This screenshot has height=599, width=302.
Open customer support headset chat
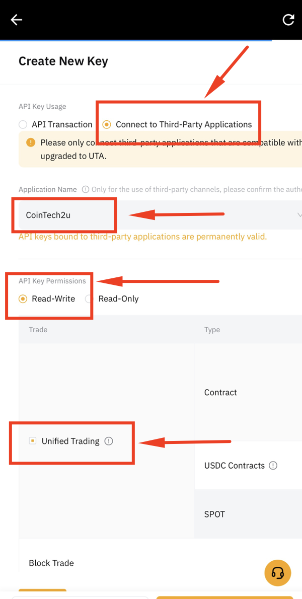277,573
